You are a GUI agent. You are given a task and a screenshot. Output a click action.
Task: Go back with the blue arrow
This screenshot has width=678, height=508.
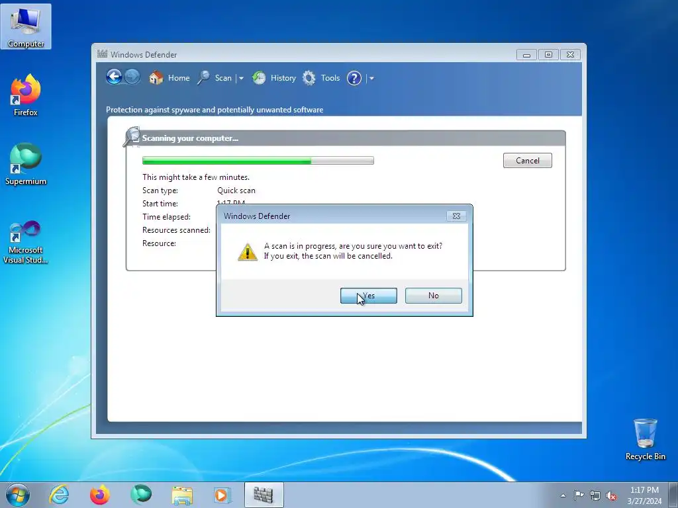(114, 77)
